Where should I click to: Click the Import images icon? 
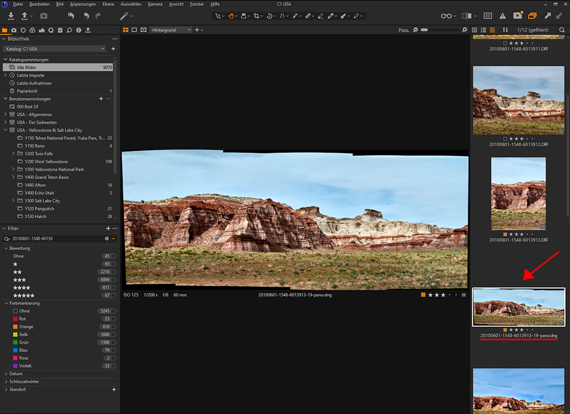tap(11, 16)
